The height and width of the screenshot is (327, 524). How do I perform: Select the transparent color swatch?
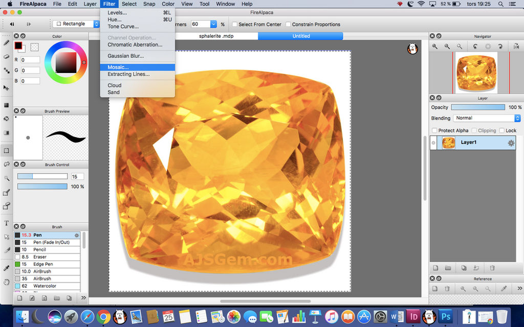click(34, 47)
